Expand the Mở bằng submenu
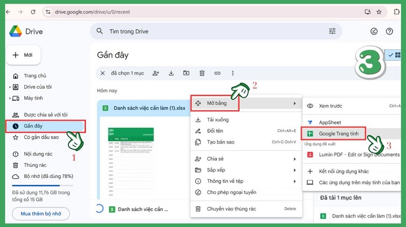 point(246,103)
